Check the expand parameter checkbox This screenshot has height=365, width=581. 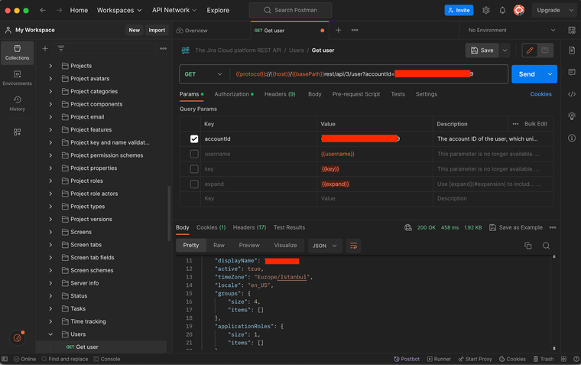coord(194,184)
